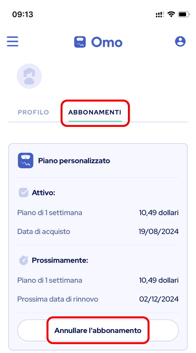Tap the Omo title text
The image size is (196, 353).
click(107, 42)
